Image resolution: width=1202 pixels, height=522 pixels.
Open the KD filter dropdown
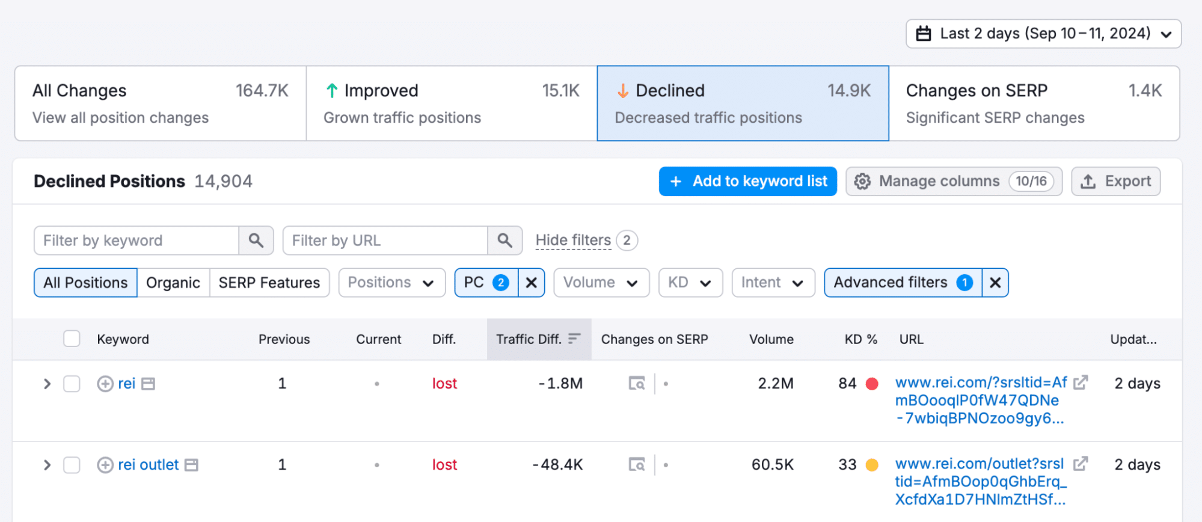pyautogui.click(x=690, y=283)
